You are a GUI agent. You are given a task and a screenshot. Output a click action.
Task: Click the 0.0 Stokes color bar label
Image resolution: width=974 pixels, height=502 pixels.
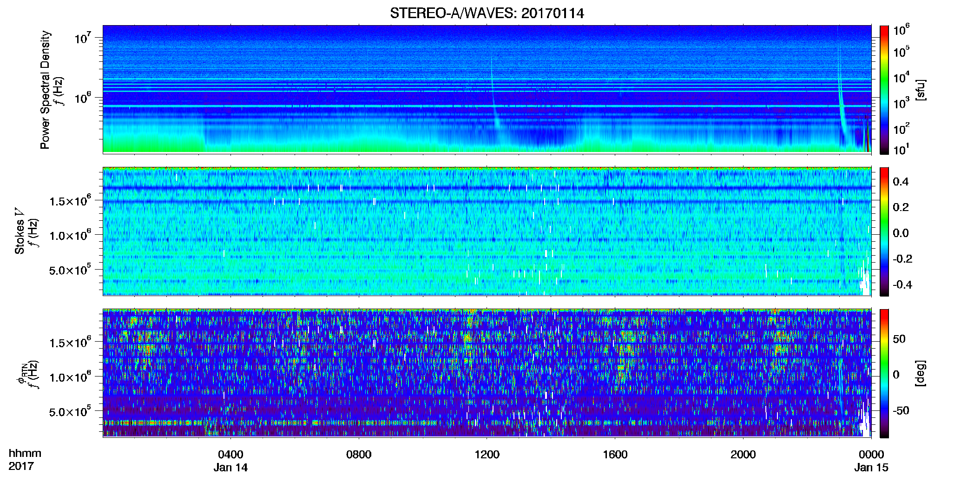coord(901,233)
